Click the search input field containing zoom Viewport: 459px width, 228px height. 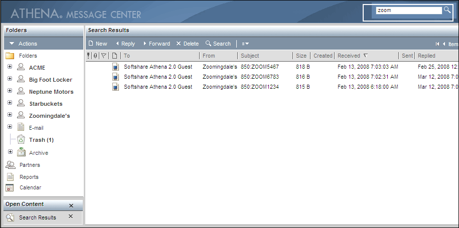(x=407, y=10)
